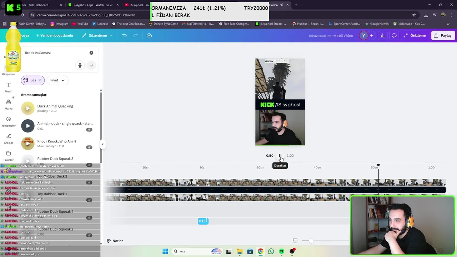Screen dimensions: 457x257
Task: Open a new browser tab
Action: [x=296, y=5]
